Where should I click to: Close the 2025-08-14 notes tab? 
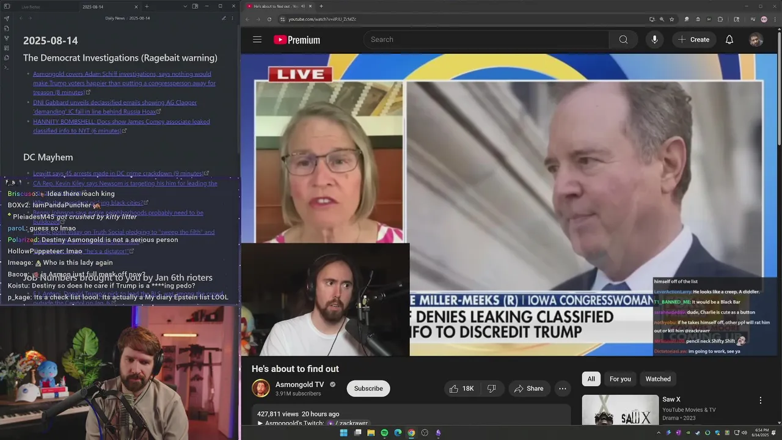[136, 7]
